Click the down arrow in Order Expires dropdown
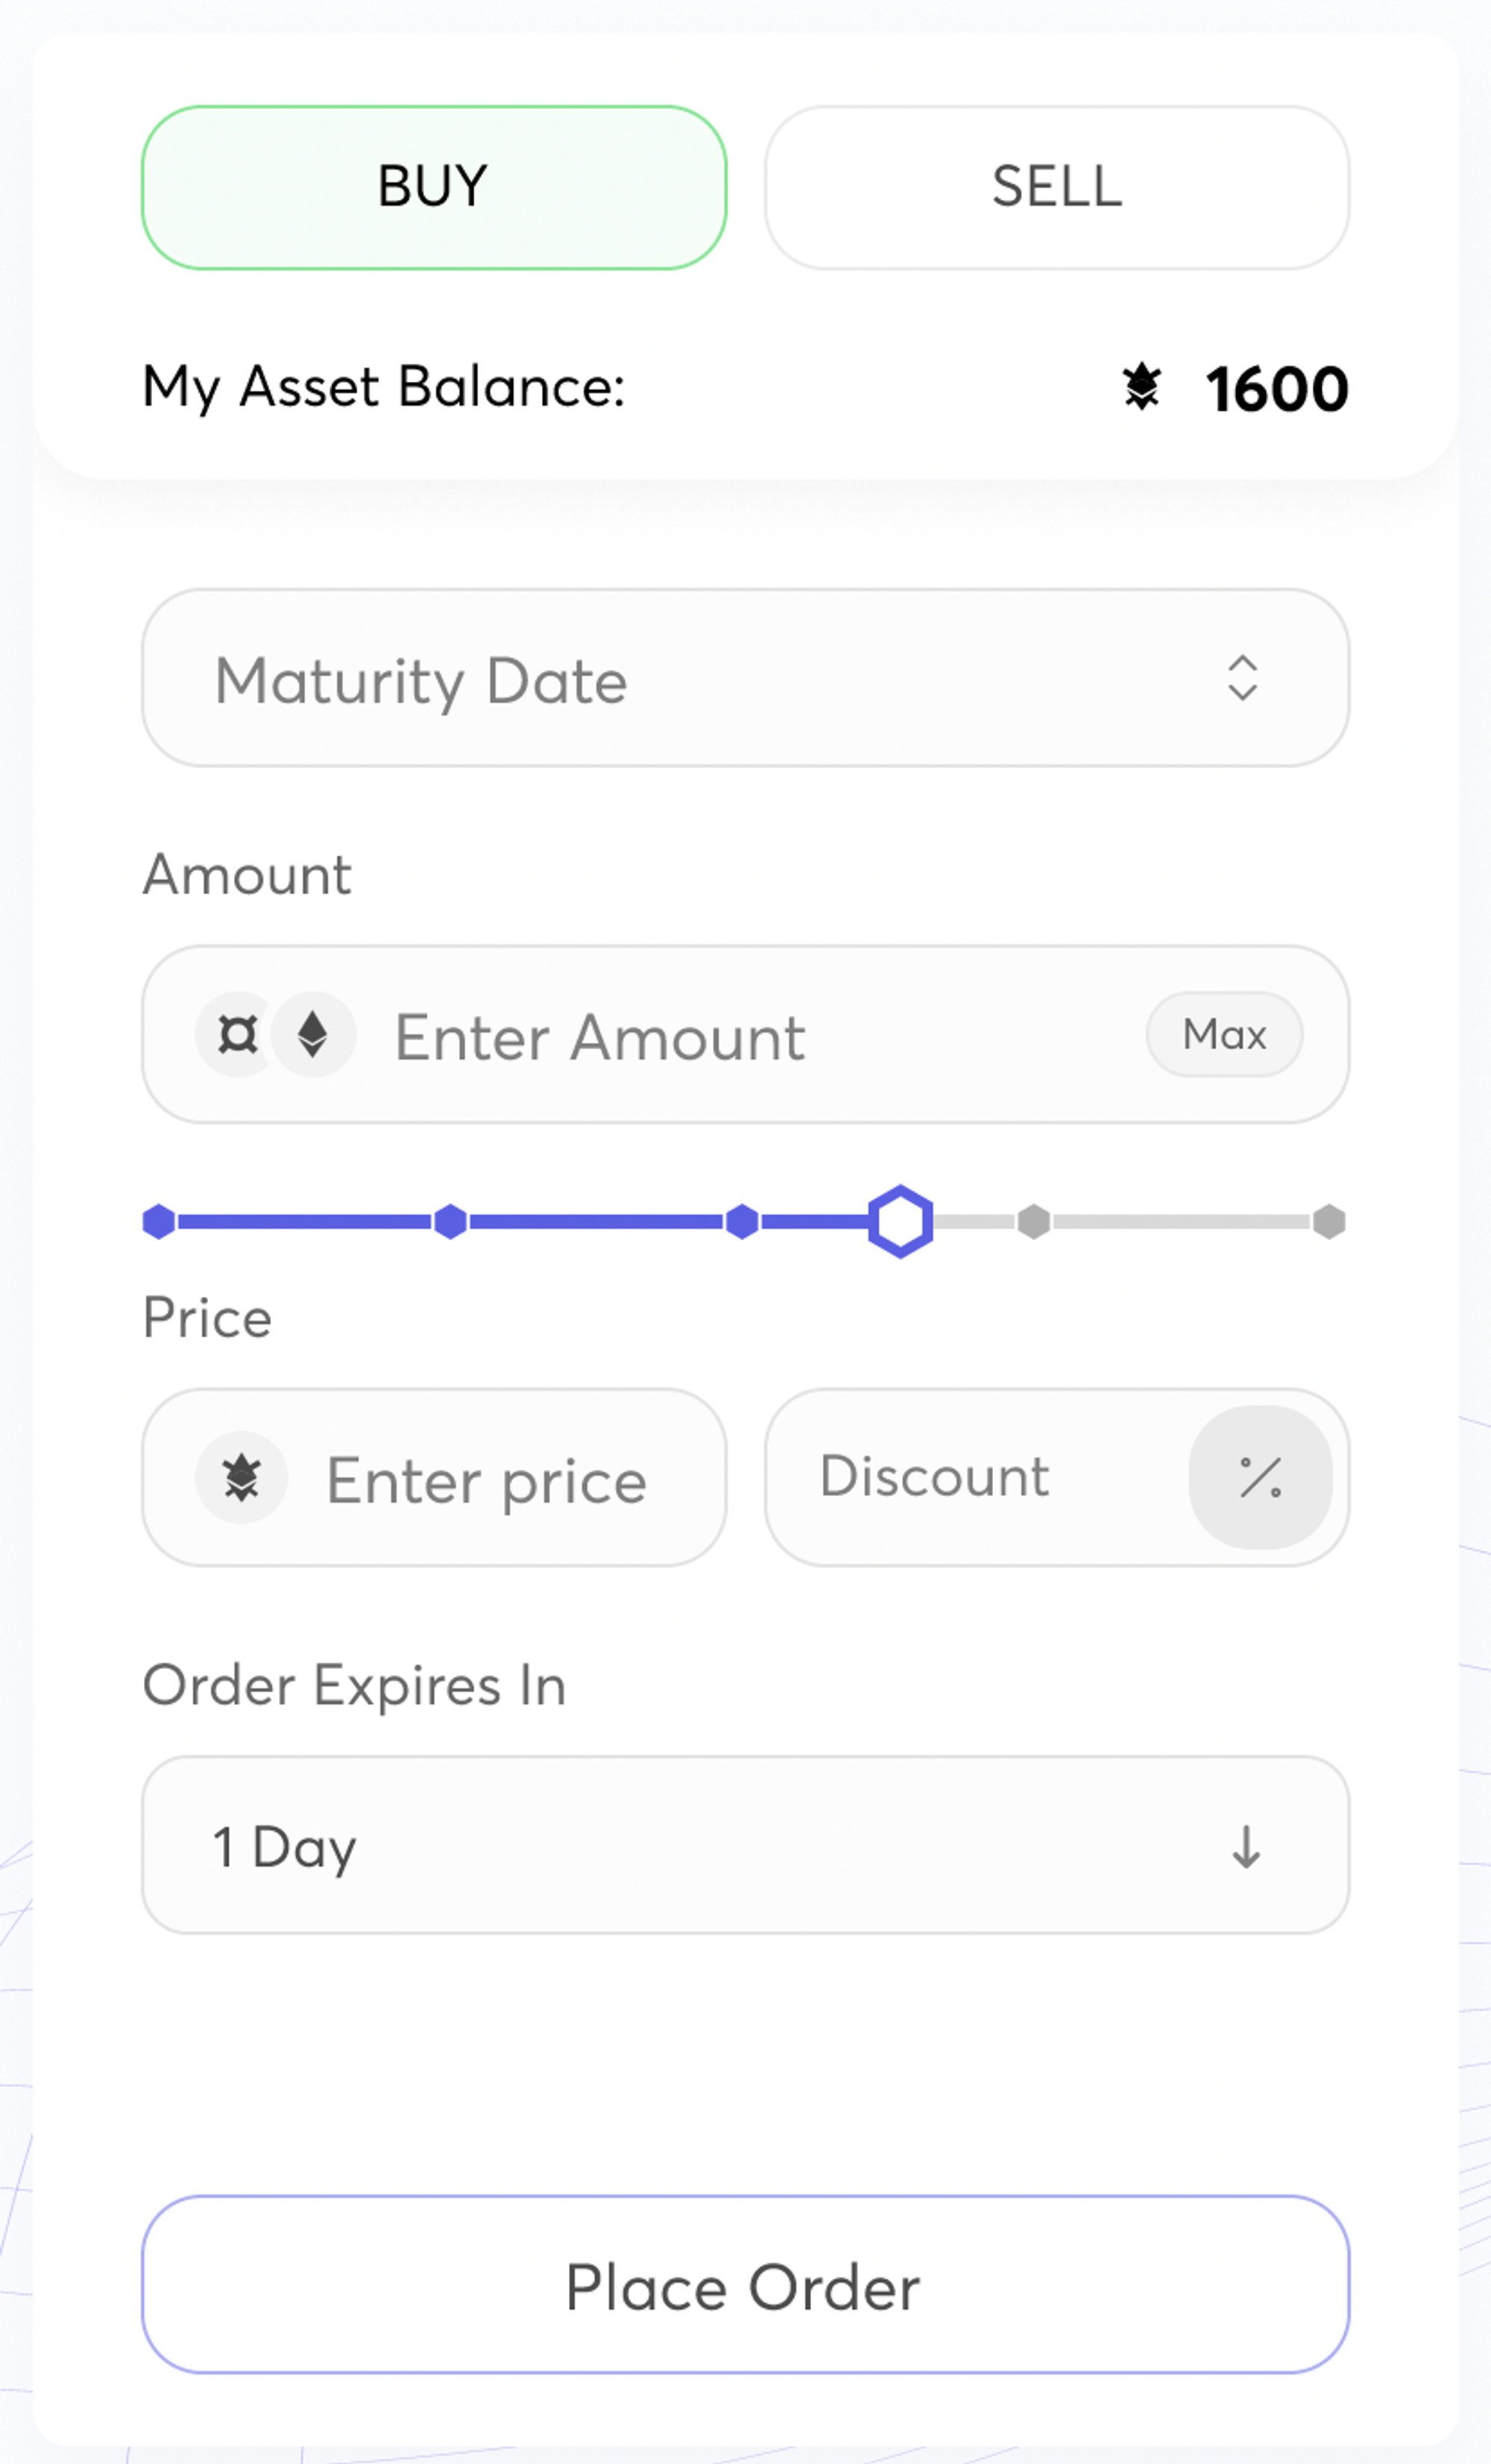The width and height of the screenshot is (1491, 2464). pos(1245,1846)
